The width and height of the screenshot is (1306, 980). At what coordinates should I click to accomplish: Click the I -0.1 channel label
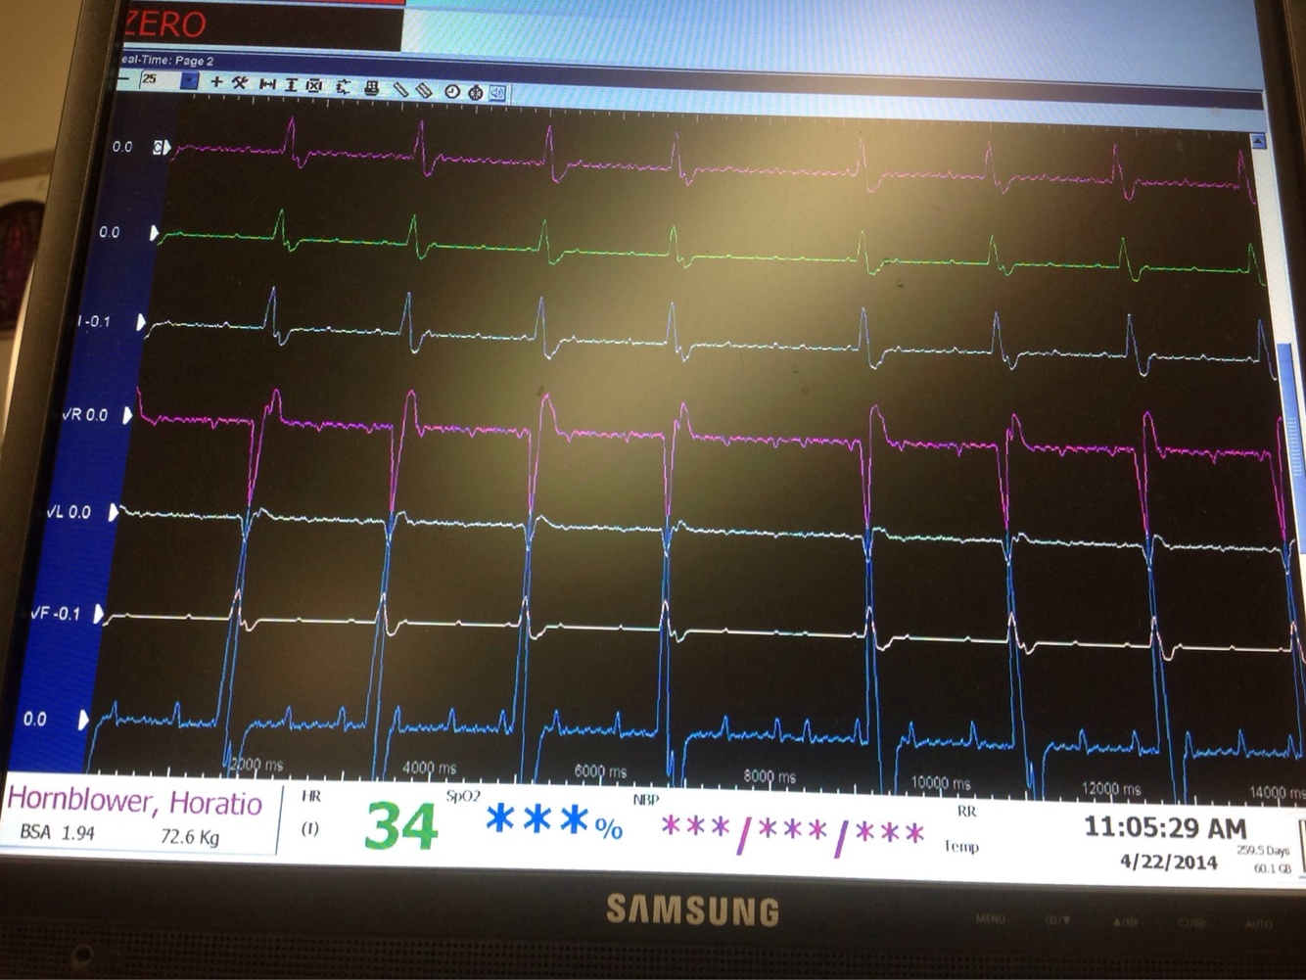pyautogui.click(x=95, y=321)
